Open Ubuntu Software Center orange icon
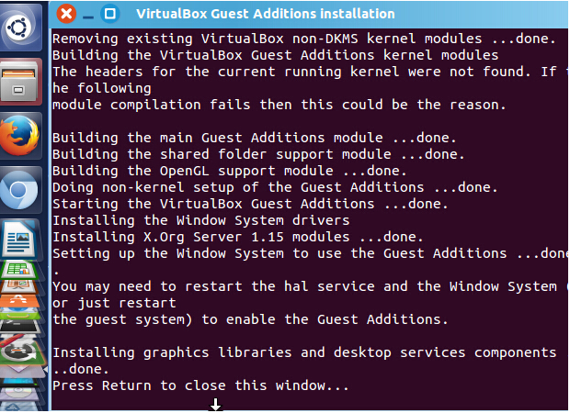This screenshot has width=570, height=413. click(x=19, y=300)
